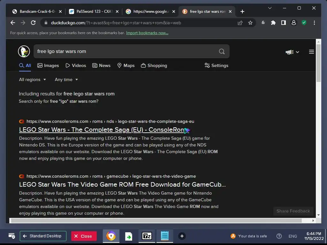Viewport: 327px width, 245px height.
Task: Expand the Any time filter
Action: [66, 79]
